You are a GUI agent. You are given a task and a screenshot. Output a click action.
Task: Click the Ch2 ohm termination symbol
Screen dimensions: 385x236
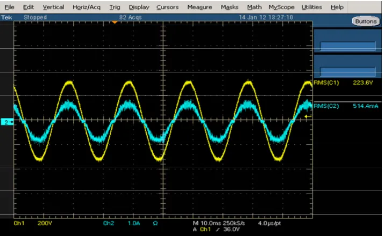(x=155, y=223)
